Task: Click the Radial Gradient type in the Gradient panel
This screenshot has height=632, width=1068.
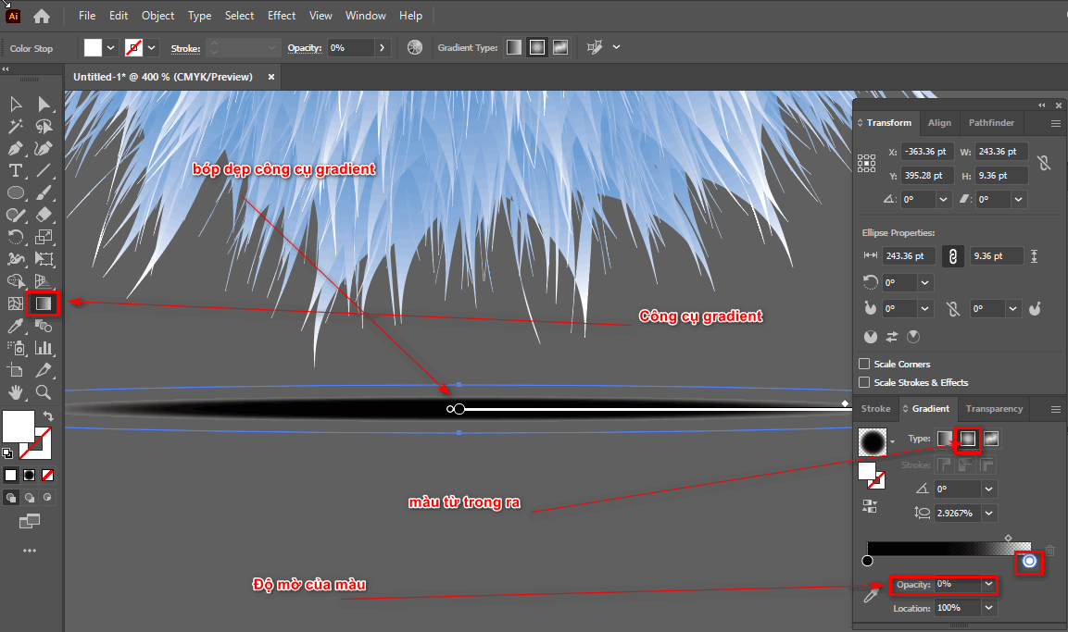Action: [x=968, y=438]
